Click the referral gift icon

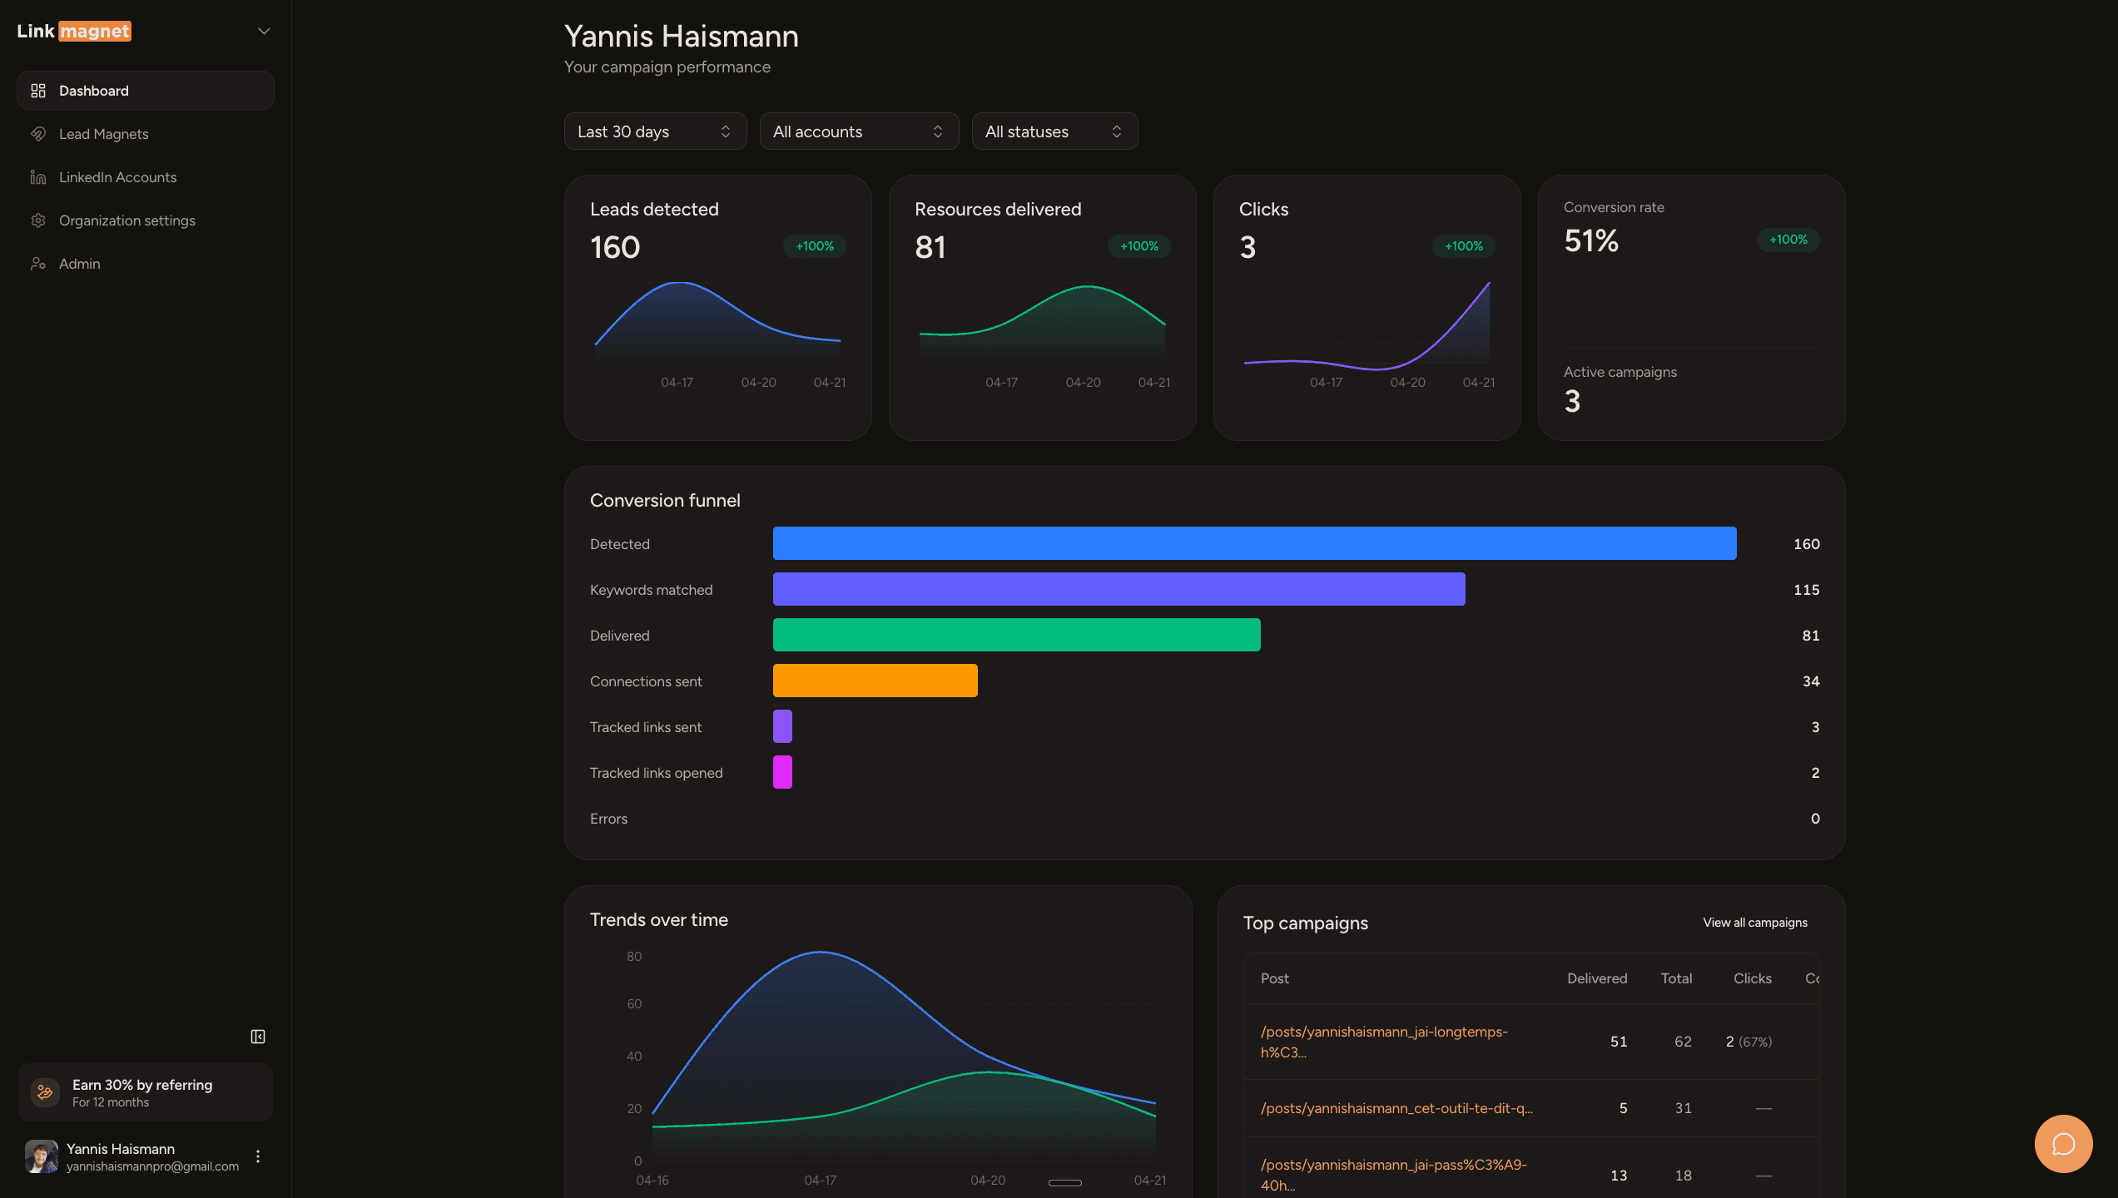[45, 1092]
